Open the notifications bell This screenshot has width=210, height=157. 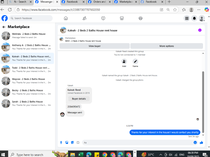pyautogui.click(x=194, y=18)
